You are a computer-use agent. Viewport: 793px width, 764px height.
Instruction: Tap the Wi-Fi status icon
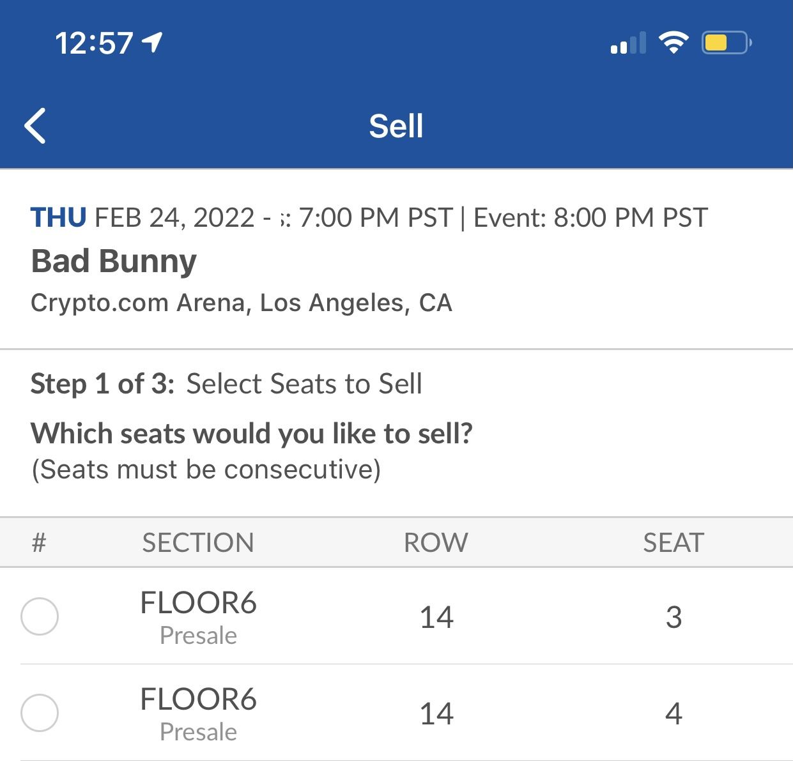pos(673,43)
